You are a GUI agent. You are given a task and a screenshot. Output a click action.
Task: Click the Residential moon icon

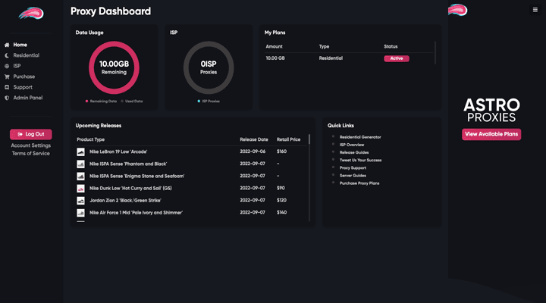7,55
